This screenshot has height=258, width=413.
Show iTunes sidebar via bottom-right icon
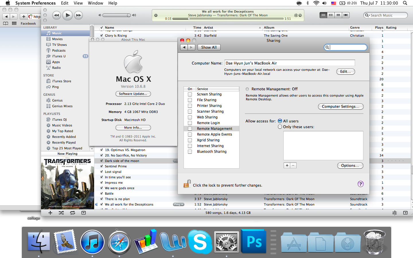[405, 213]
